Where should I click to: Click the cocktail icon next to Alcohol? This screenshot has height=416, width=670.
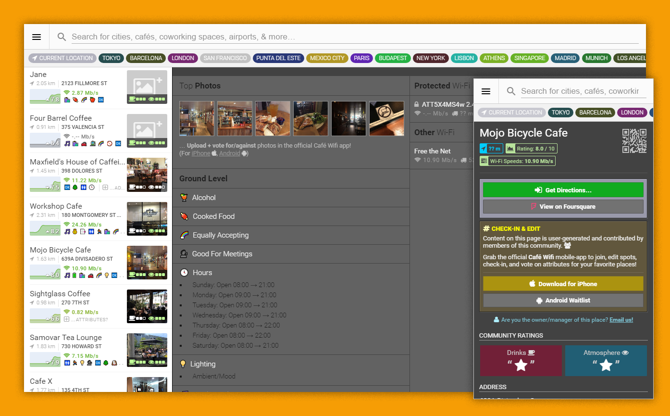pos(184,198)
